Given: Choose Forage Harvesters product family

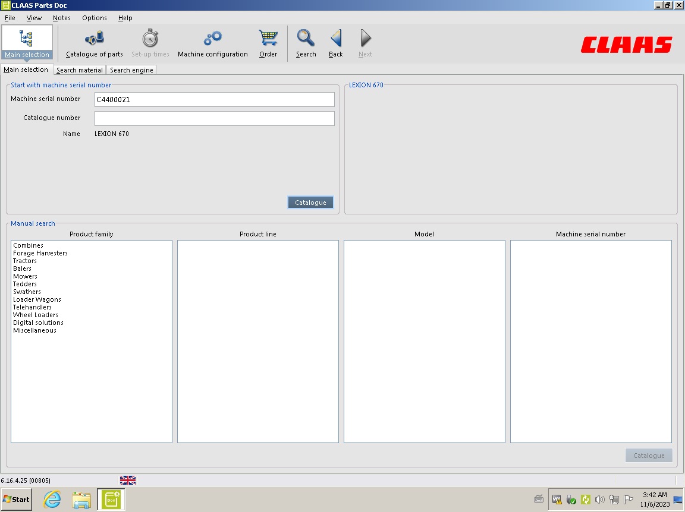Looking at the screenshot, I should point(40,253).
